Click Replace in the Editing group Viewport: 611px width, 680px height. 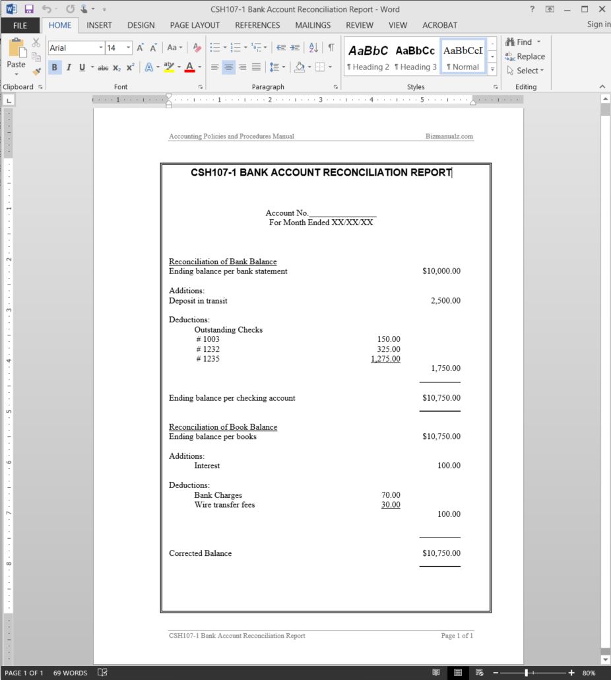pyautogui.click(x=525, y=56)
